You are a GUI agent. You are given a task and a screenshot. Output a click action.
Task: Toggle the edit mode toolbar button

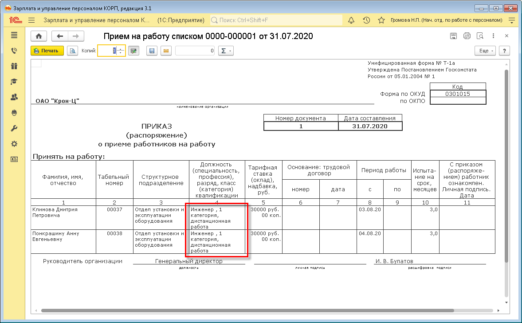[x=133, y=51]
